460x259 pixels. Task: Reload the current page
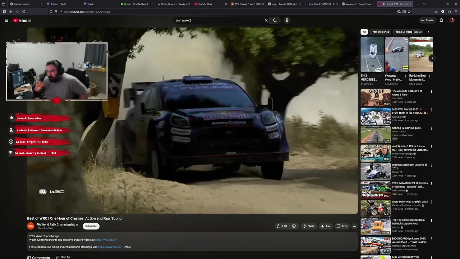(x=24, y=12)
